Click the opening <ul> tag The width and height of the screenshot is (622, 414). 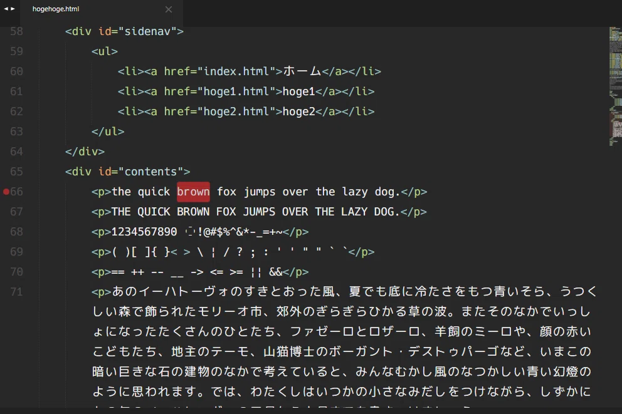coord(105,51)
